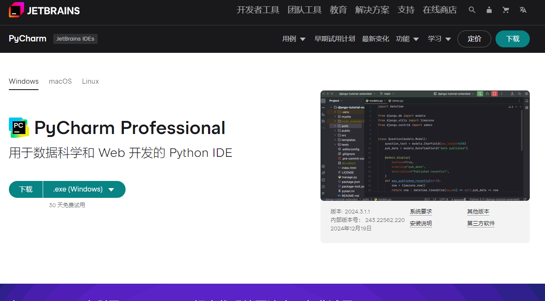Click the PyCharm PC product logo
Screen dimensions: 545x301
click(x=19, y=128)
